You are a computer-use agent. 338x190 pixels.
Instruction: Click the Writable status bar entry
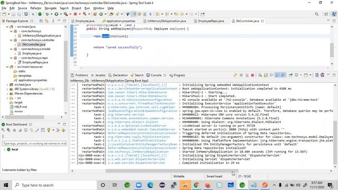pos(179,176)
